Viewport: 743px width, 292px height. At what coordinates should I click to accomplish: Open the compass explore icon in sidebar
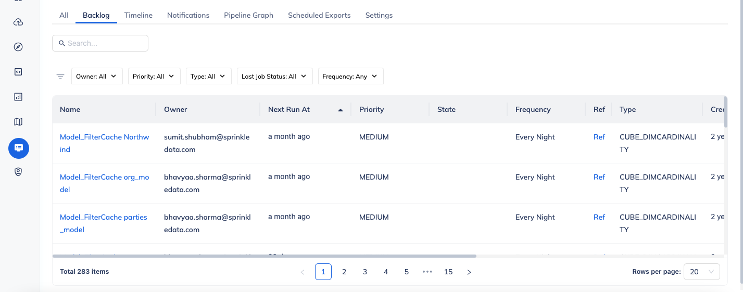click(x=18, y=47)
